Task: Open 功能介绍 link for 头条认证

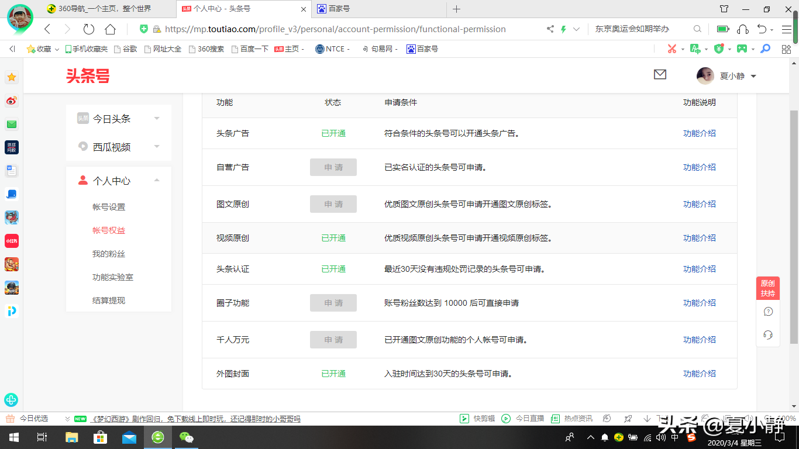Action: click(x=700, y=269)
